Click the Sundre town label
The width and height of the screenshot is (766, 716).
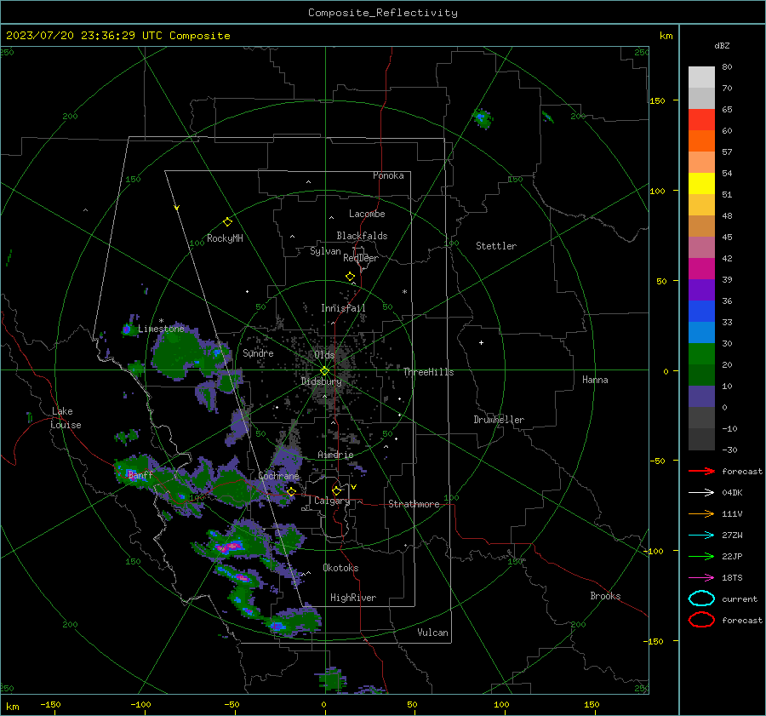[258, 353]
